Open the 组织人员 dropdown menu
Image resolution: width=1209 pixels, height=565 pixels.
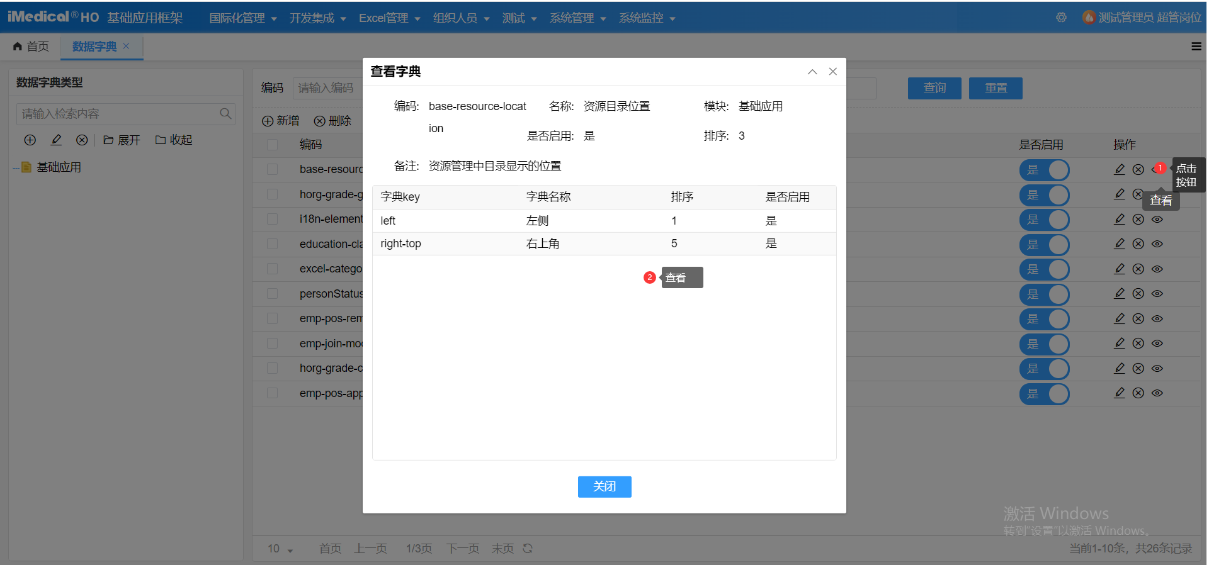coord(461,18)
